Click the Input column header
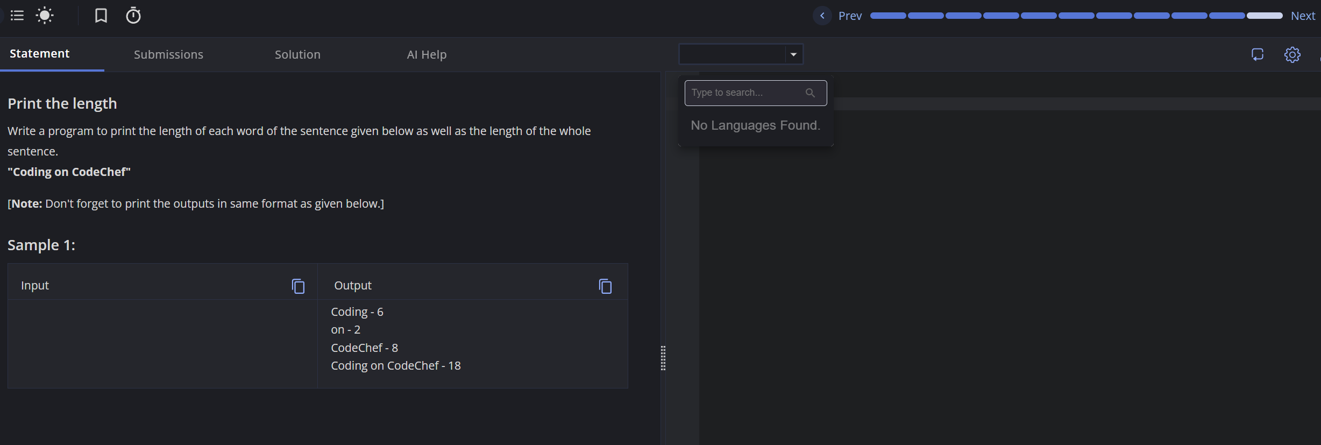Image resolution: width=1321 pixels, height=445 pixels. coord(35,286)
